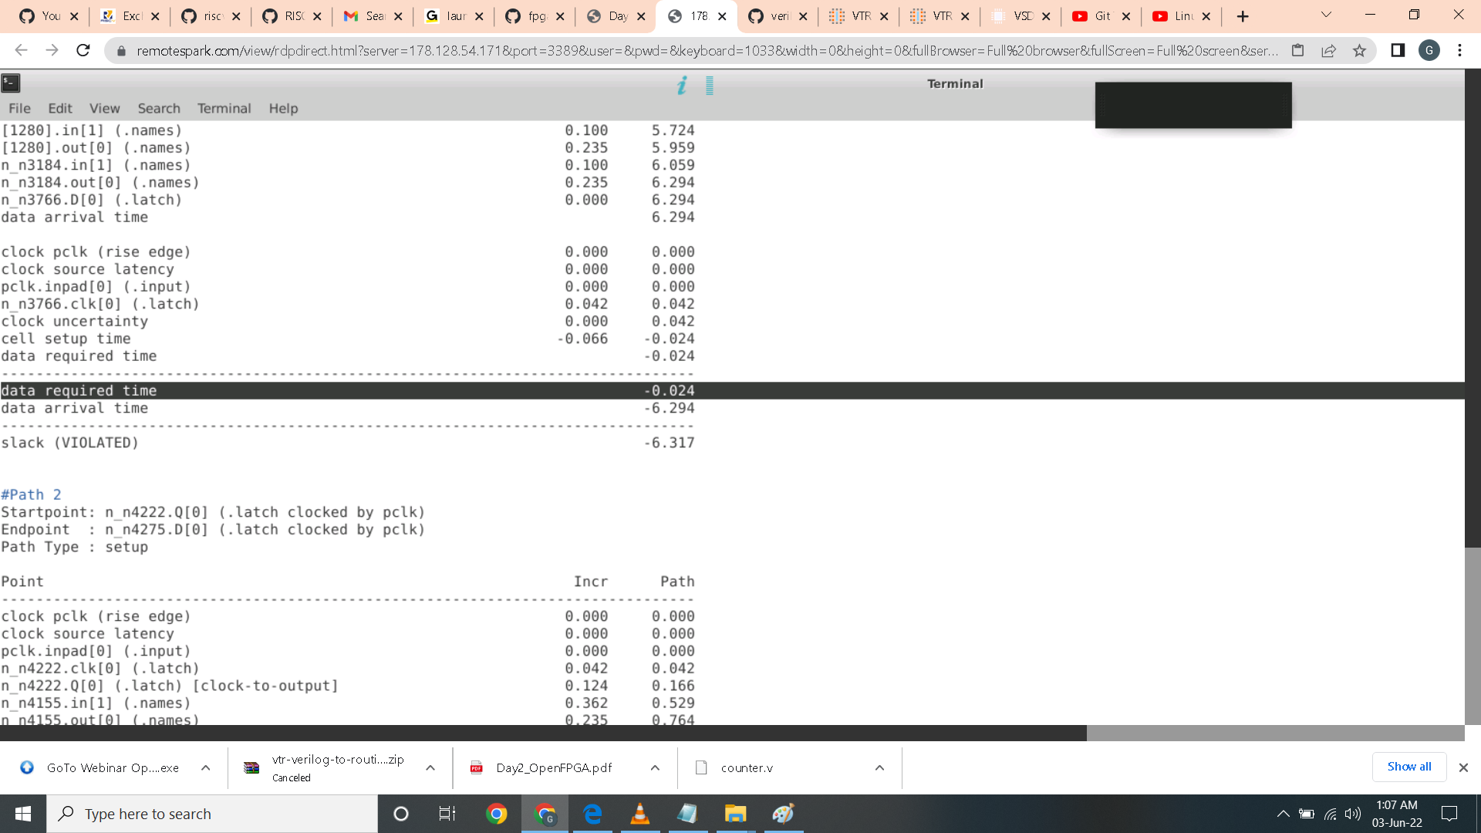Image resolution: width=1481 pixels, height=833 pixels.
Task: Click the remote session info icon
Action: tap(682, 85)
